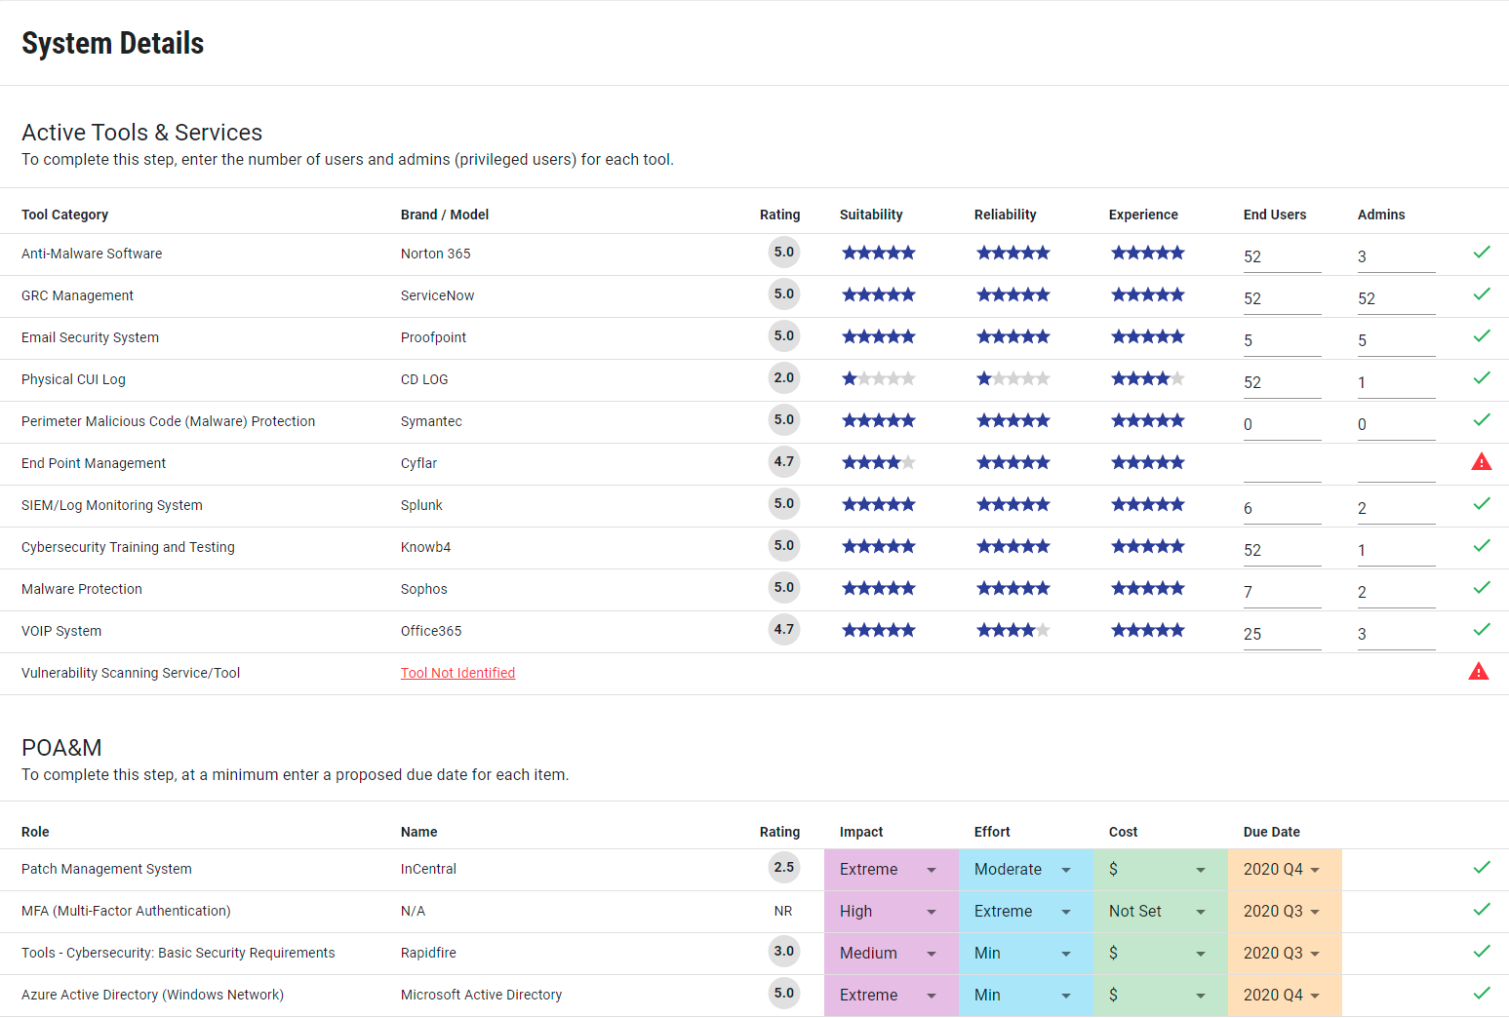Click the warning icon for Vulnerability Scanning Service/Tool

(x=1478, y=672)
